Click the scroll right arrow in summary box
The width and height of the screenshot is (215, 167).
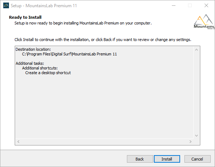click(191, 141)
